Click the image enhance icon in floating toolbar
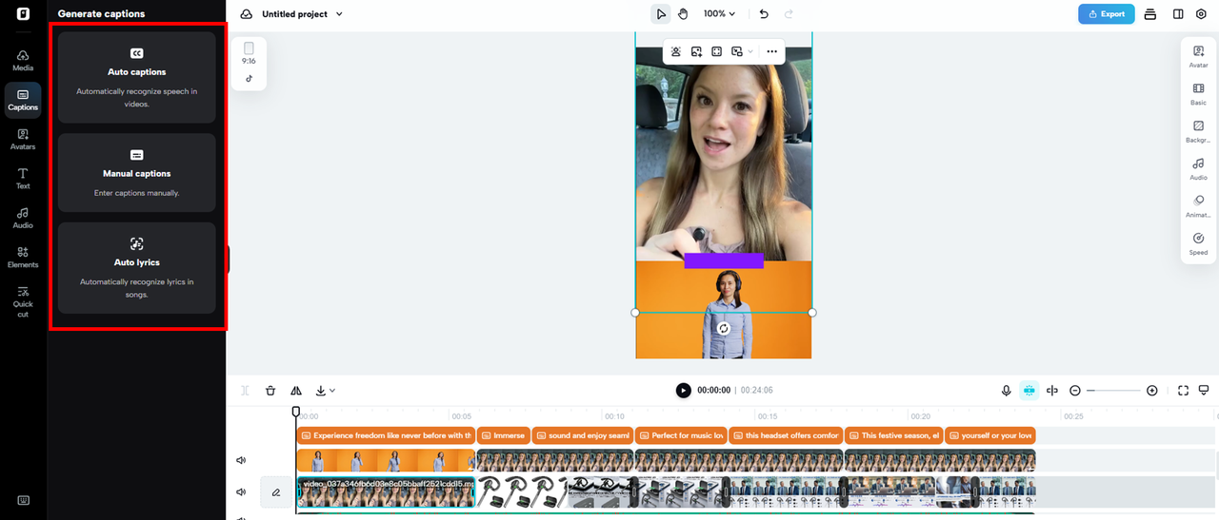This screenshot has height=520, width=1219. tap(696, 51)
